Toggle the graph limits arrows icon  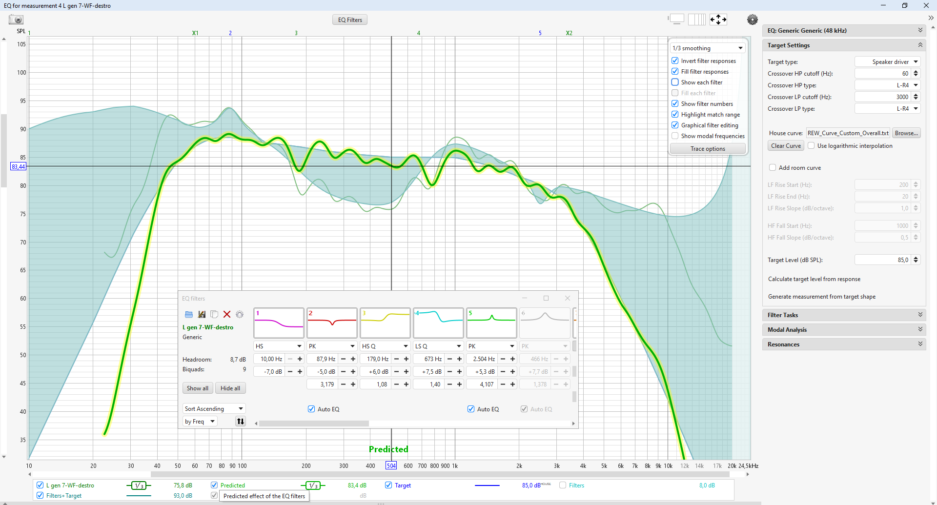click(718, 20)
